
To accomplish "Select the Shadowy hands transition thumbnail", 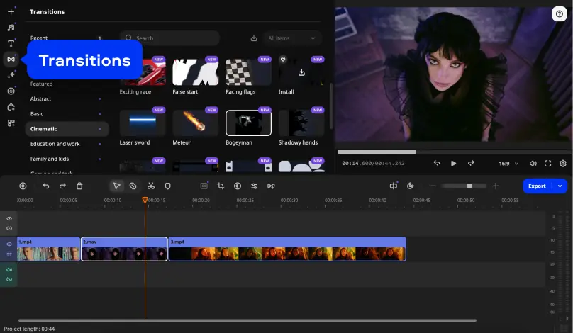I will click(301, 123).
